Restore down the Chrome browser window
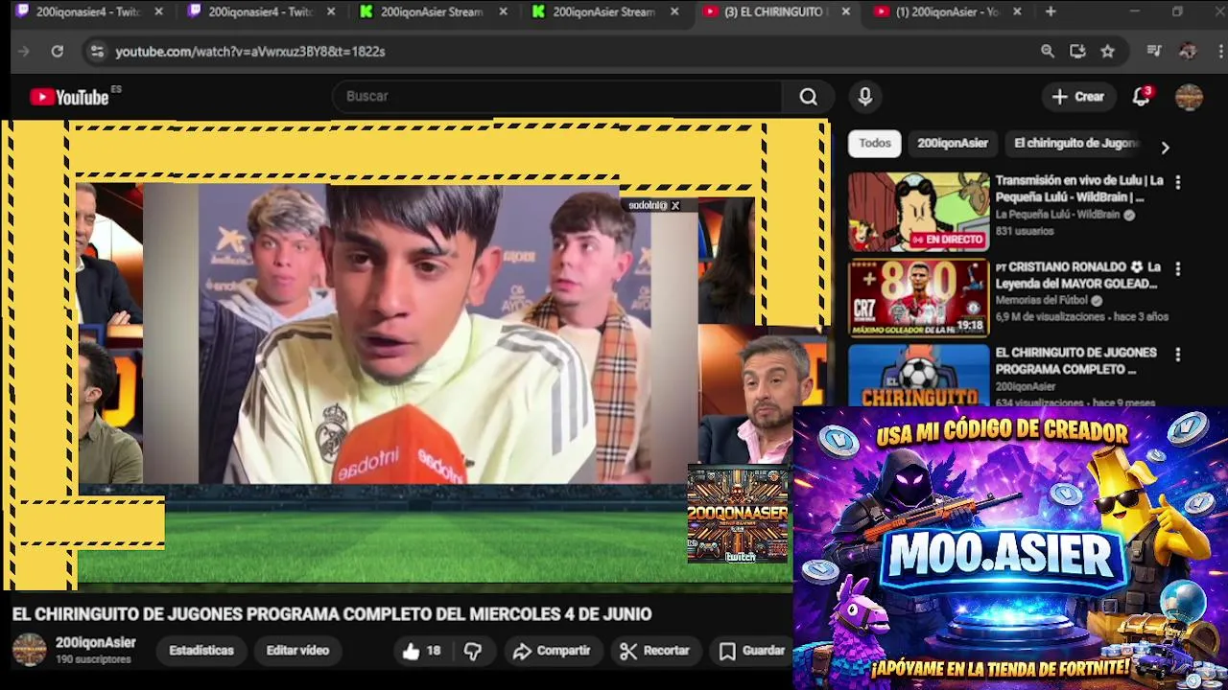Screen dimensions: 1228x690 1177,11
